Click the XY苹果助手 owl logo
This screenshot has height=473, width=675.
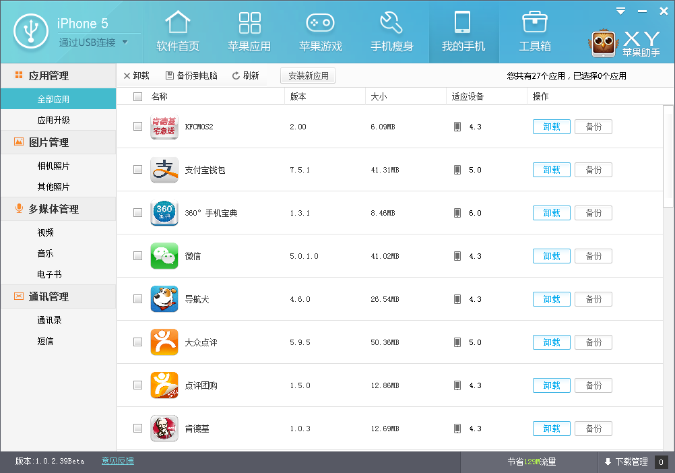pos(603,43)
